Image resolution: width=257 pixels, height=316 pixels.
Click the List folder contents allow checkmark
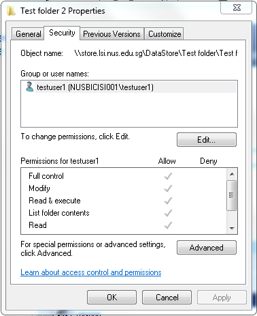[168, 213]
